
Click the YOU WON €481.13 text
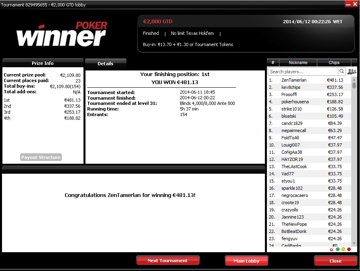pyautogui.click(x=175, y=82)
